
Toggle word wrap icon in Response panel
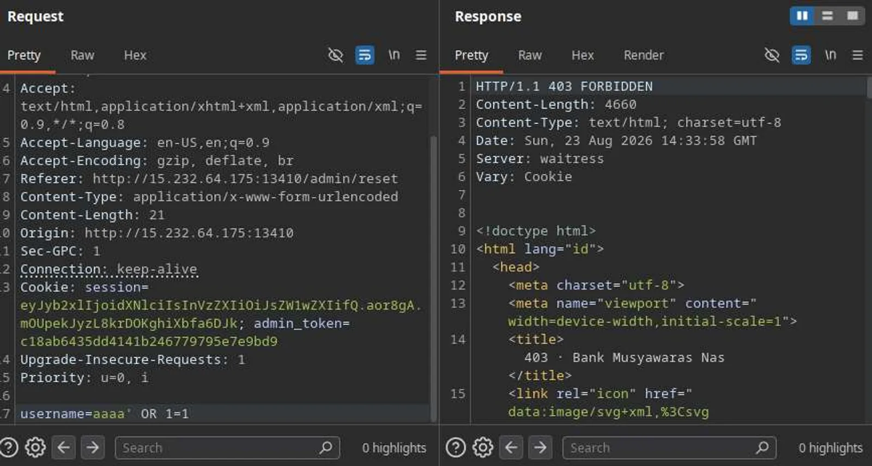click(801, 55)
